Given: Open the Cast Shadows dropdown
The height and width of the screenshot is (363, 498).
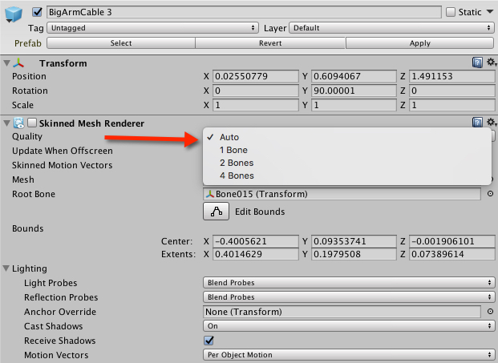Looking at the screenshot, I should click(x=348, y=326).
